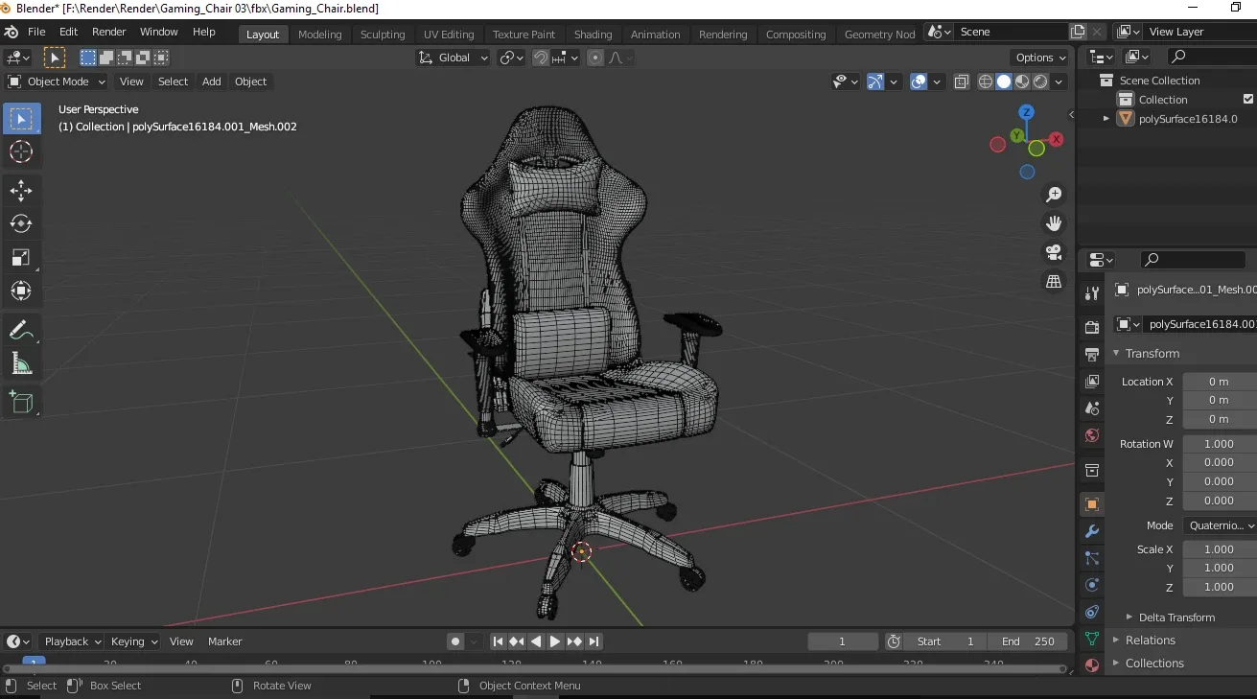Select the Transform tool
Image resolution: width=1257 pixels, height=699 pixels.
[x=21, y=291]
